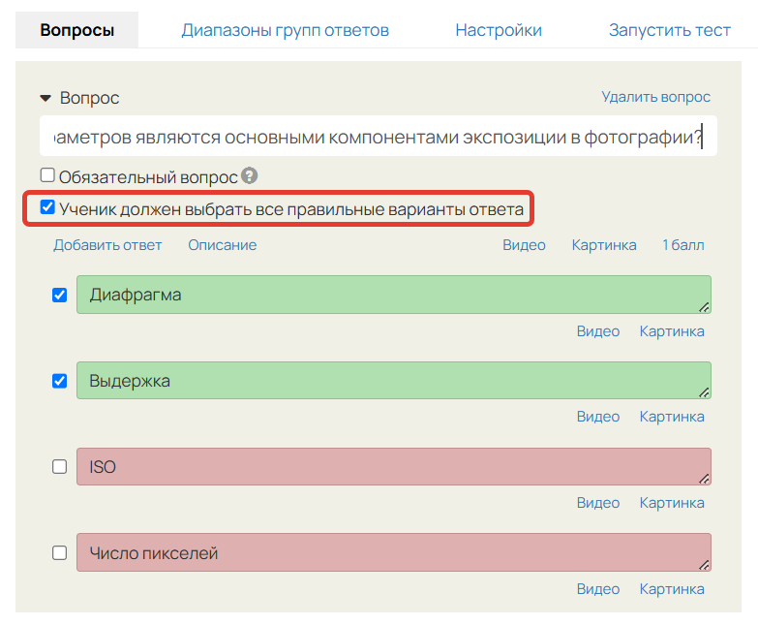Click the question-level Картинка link

pyautogui.click(x=604, y=245)
